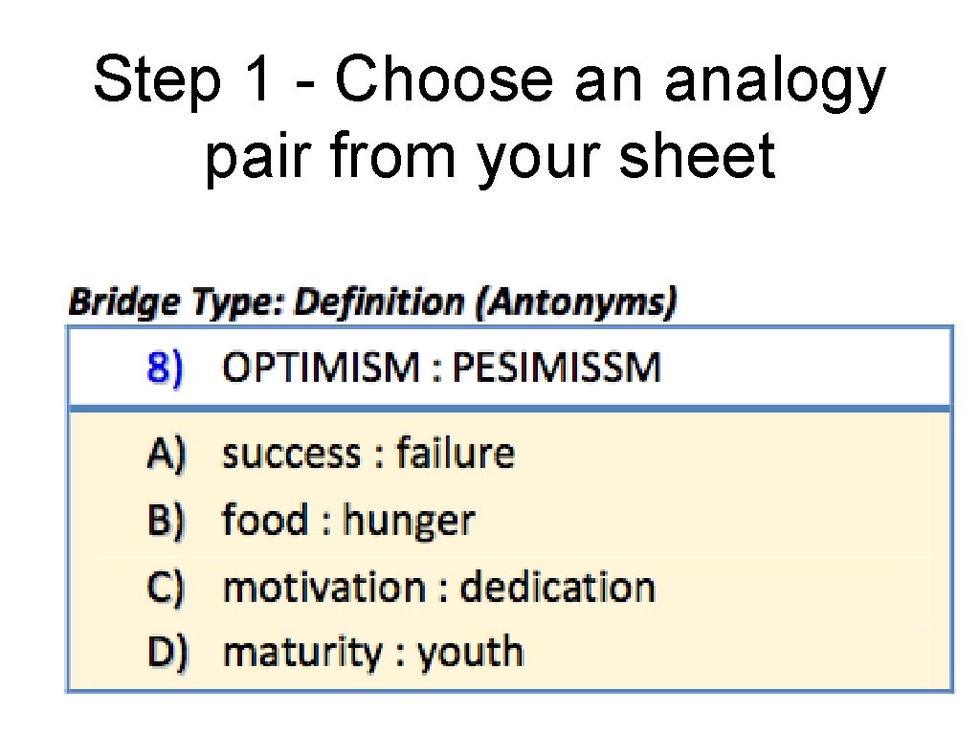Click the word "motivation" in option C
980x735 pixels.
[324, 587]
